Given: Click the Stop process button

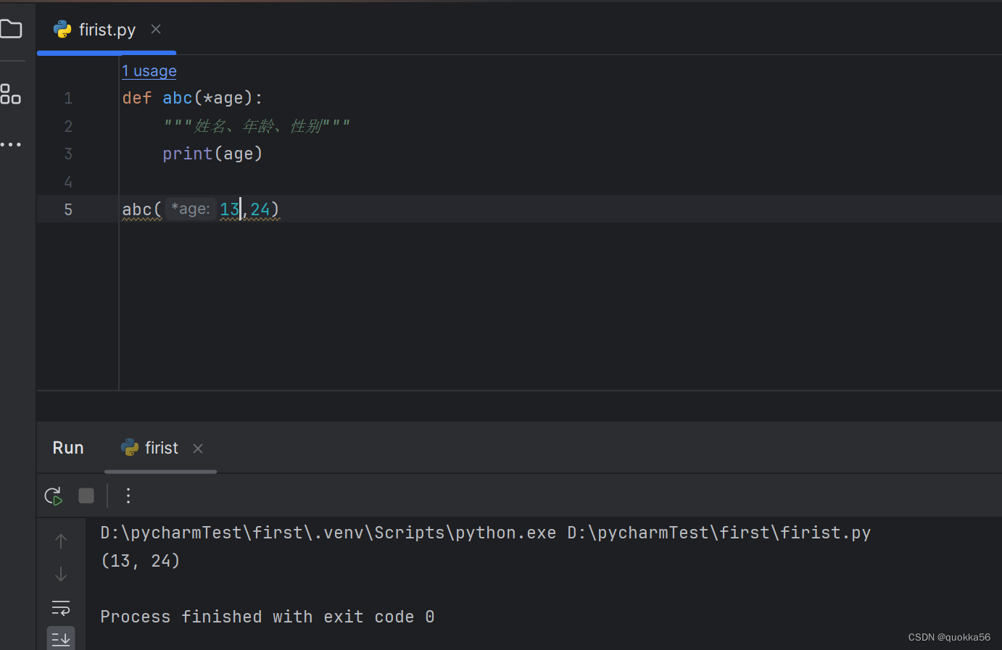Looking at the screenshot, I should (x=86, y=496).
